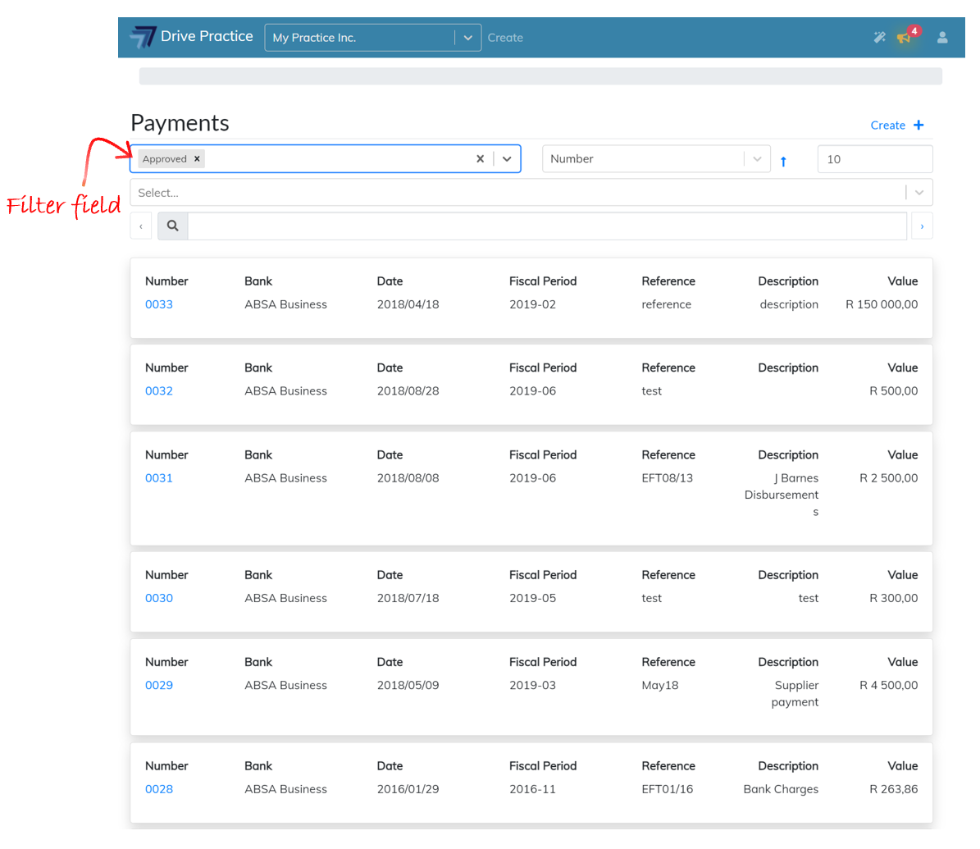
Task: Open payment number 0033
Action: click(x=159, y=304)
